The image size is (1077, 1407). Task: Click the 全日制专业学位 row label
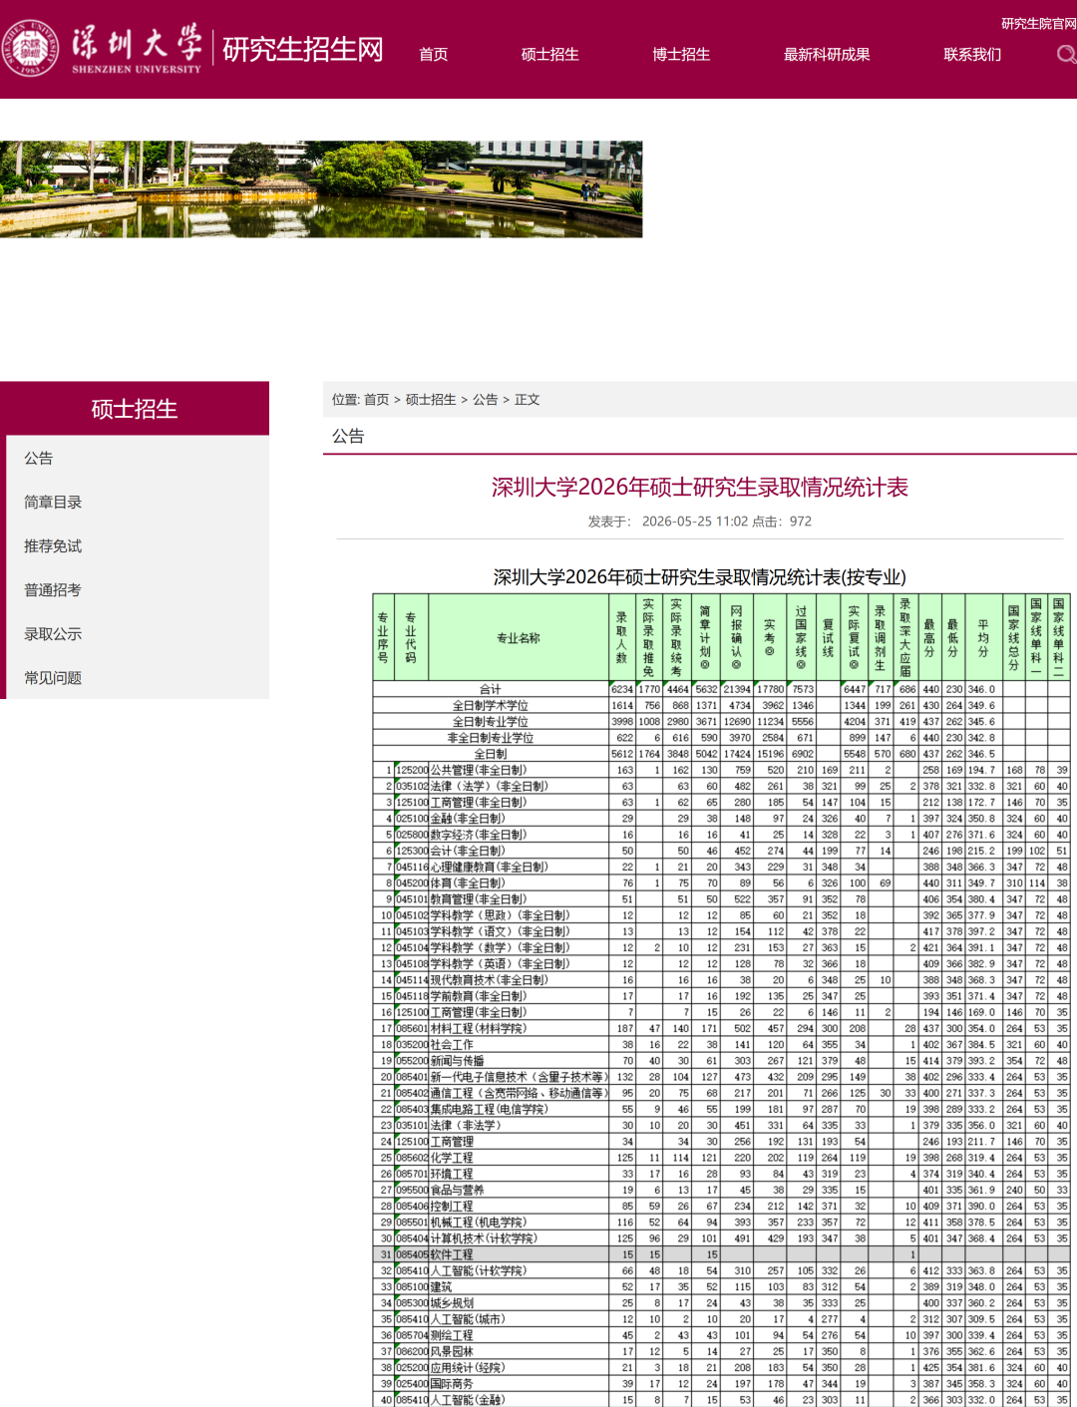490,721
